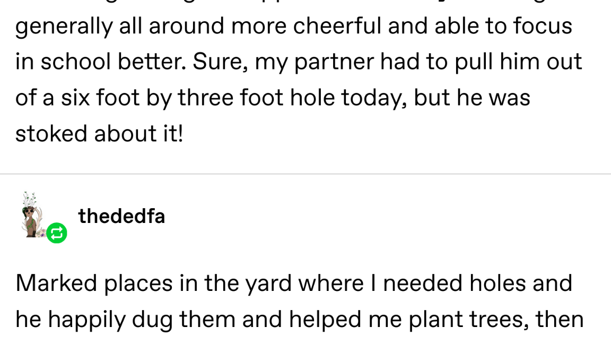611x344 pixels.
Task: Click the word 'generally' in the first post
Action: [x=64, y=27]
